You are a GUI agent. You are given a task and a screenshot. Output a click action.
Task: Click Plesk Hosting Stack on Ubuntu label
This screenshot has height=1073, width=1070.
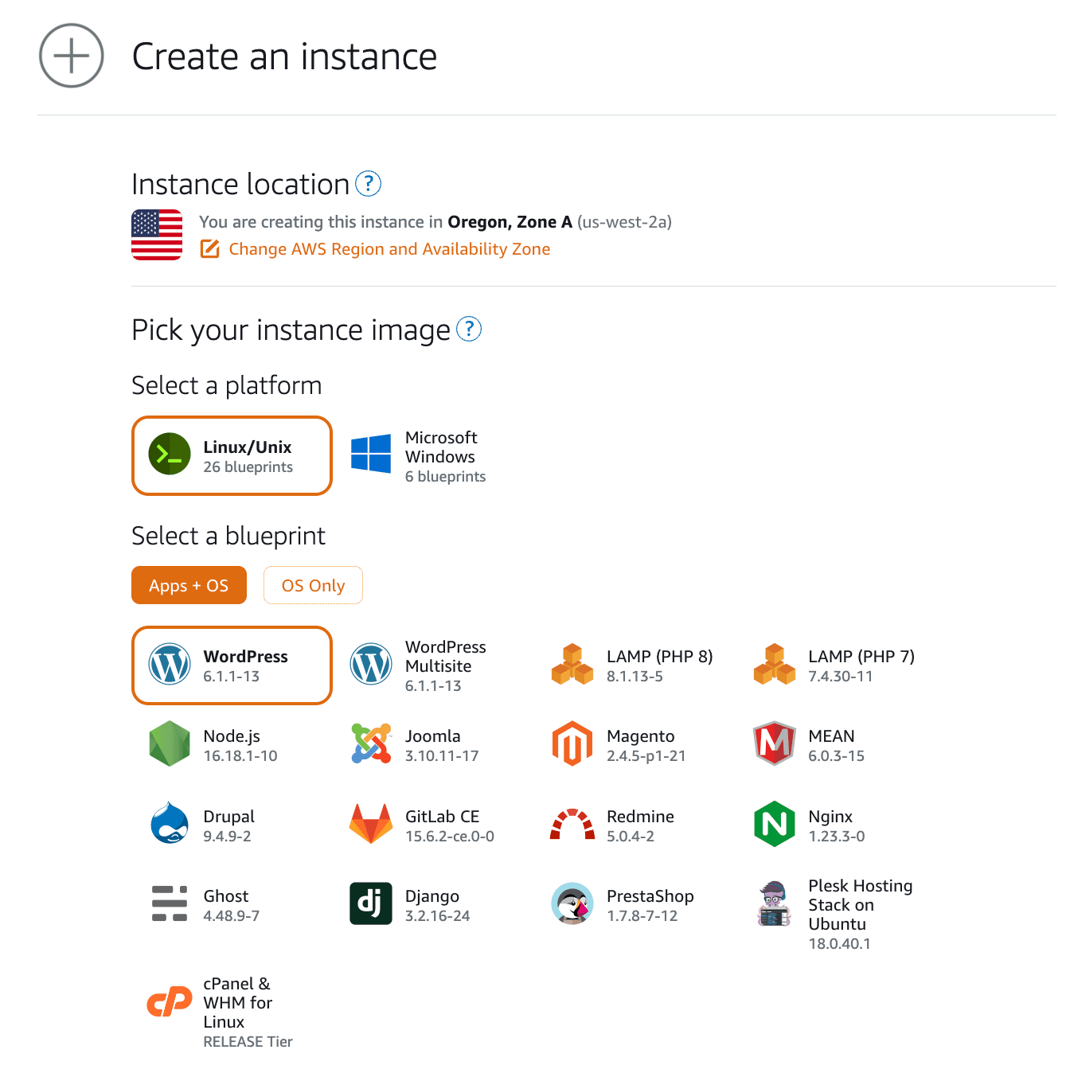860,914
